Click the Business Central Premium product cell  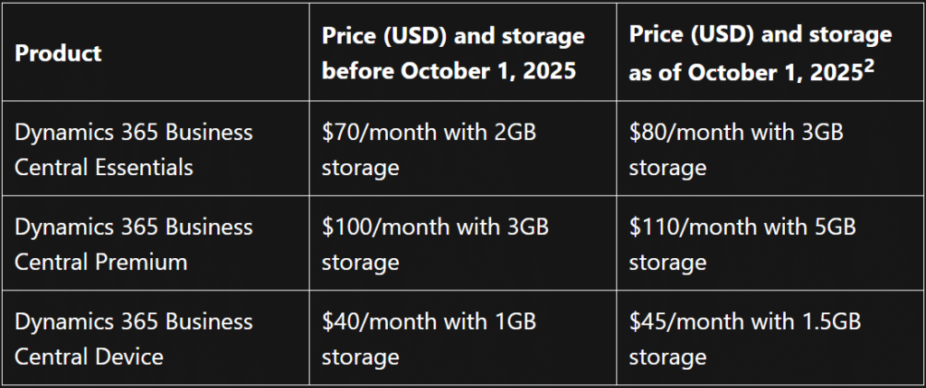[134, 244]
